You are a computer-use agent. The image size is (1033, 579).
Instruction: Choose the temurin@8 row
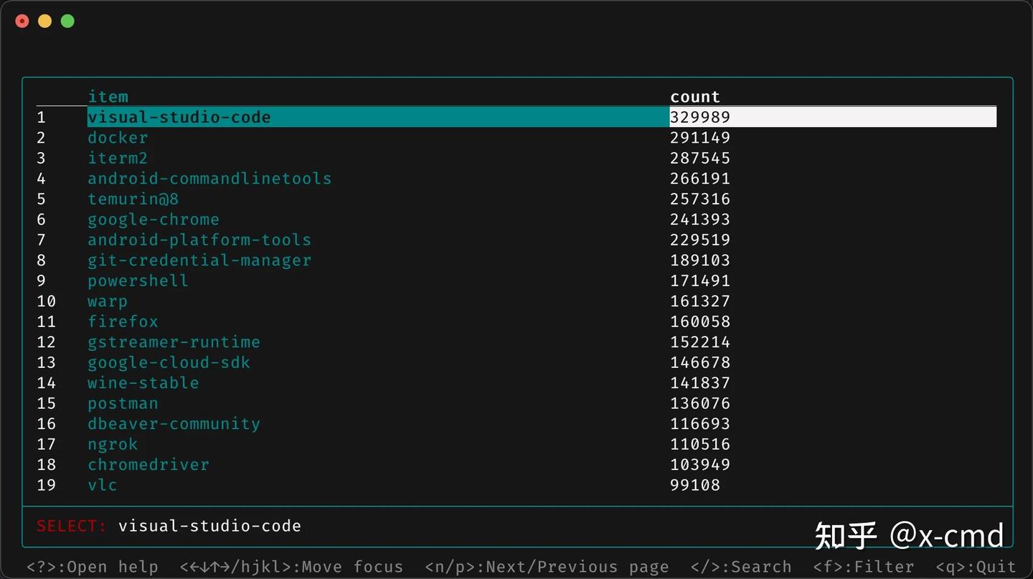tap(133, 199)
